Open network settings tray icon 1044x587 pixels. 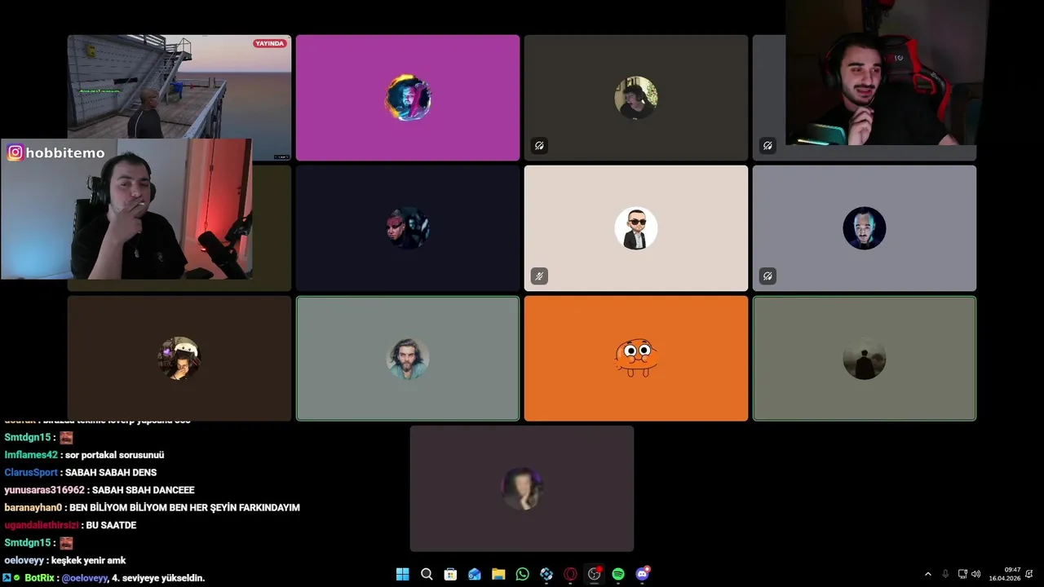pyautogui.click(x=962, y=574)
